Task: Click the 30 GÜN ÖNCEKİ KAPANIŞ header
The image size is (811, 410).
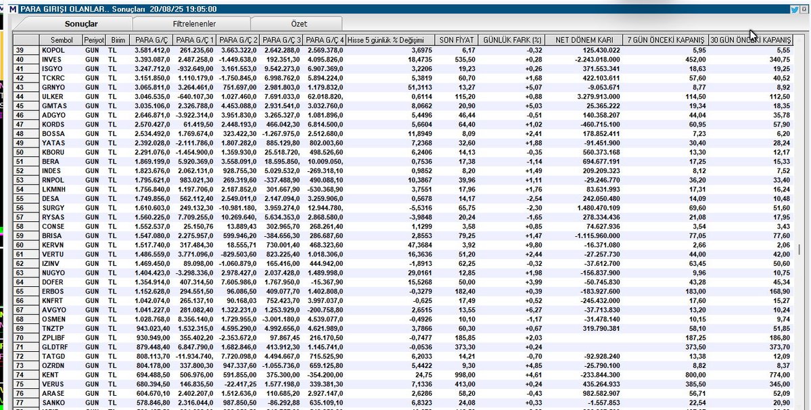Action: coord(751,40)
